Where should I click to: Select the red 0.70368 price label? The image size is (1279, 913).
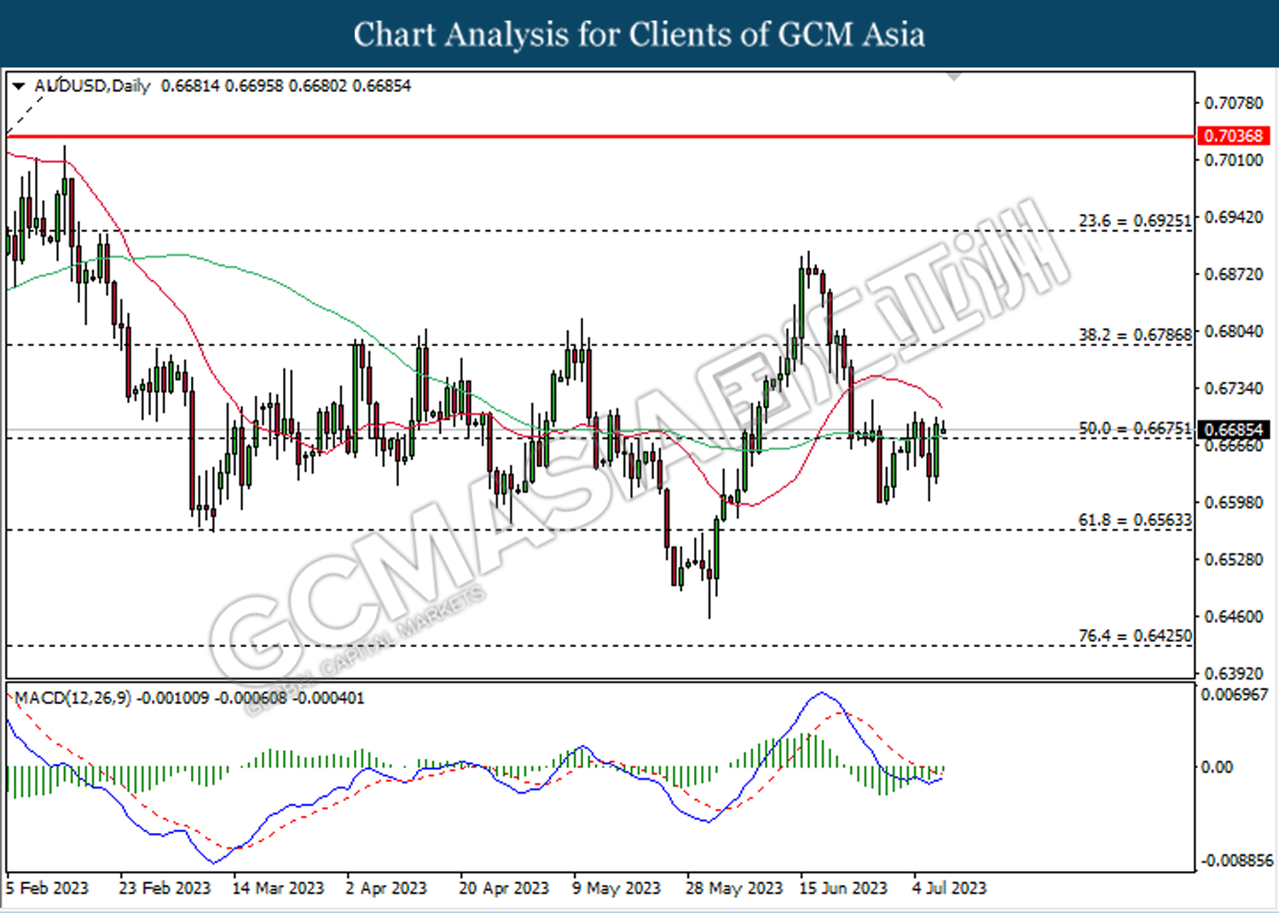click(1234, 136)
